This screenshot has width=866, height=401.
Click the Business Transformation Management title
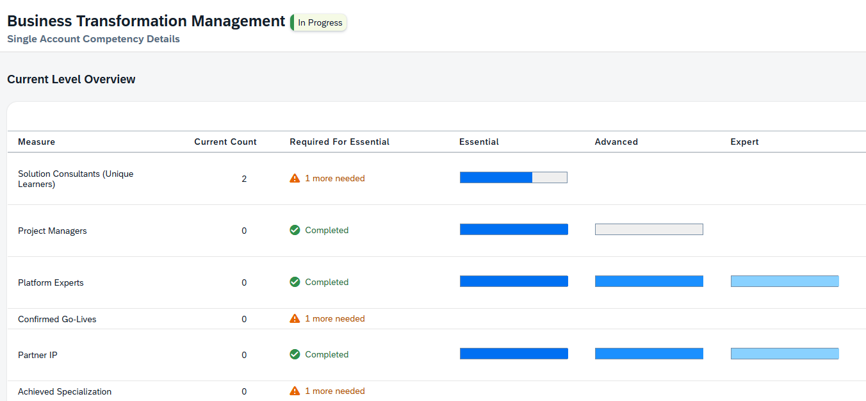click(146, 21)
